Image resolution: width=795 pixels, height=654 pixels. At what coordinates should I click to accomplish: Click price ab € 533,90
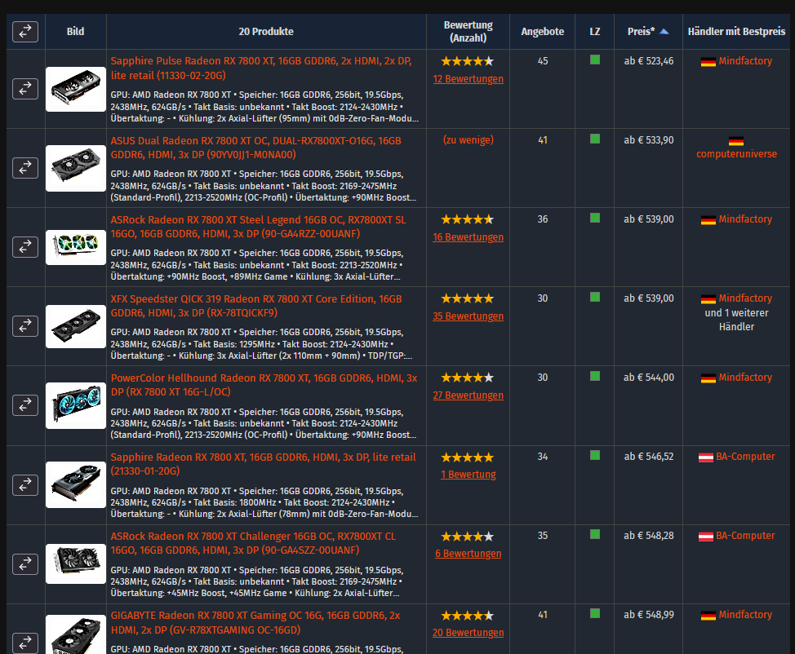[x=649, y=139]
